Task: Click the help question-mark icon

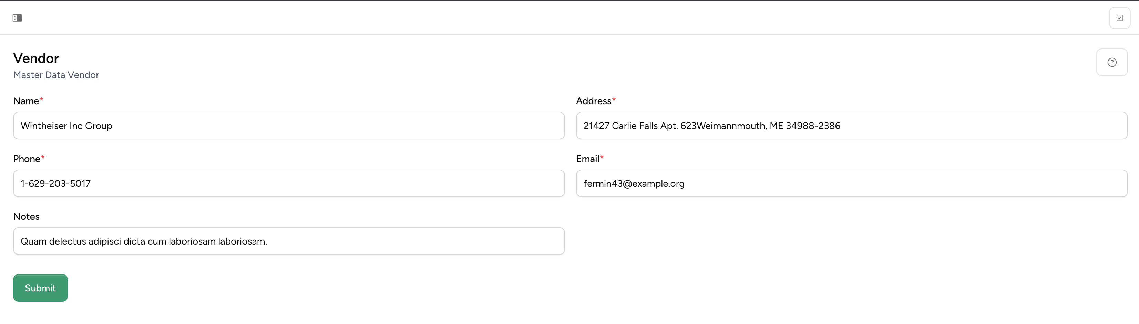Action: (x=1111, y=62)
